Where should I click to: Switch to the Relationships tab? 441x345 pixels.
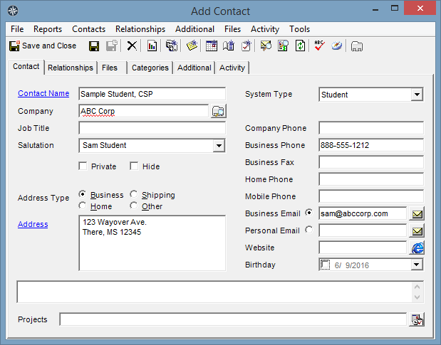pyautogui.click(x=71, y=68)
